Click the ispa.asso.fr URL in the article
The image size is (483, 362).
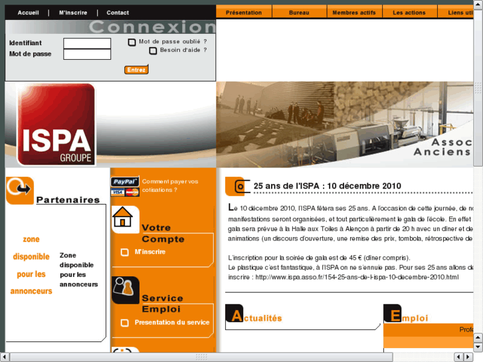[357, 277]
